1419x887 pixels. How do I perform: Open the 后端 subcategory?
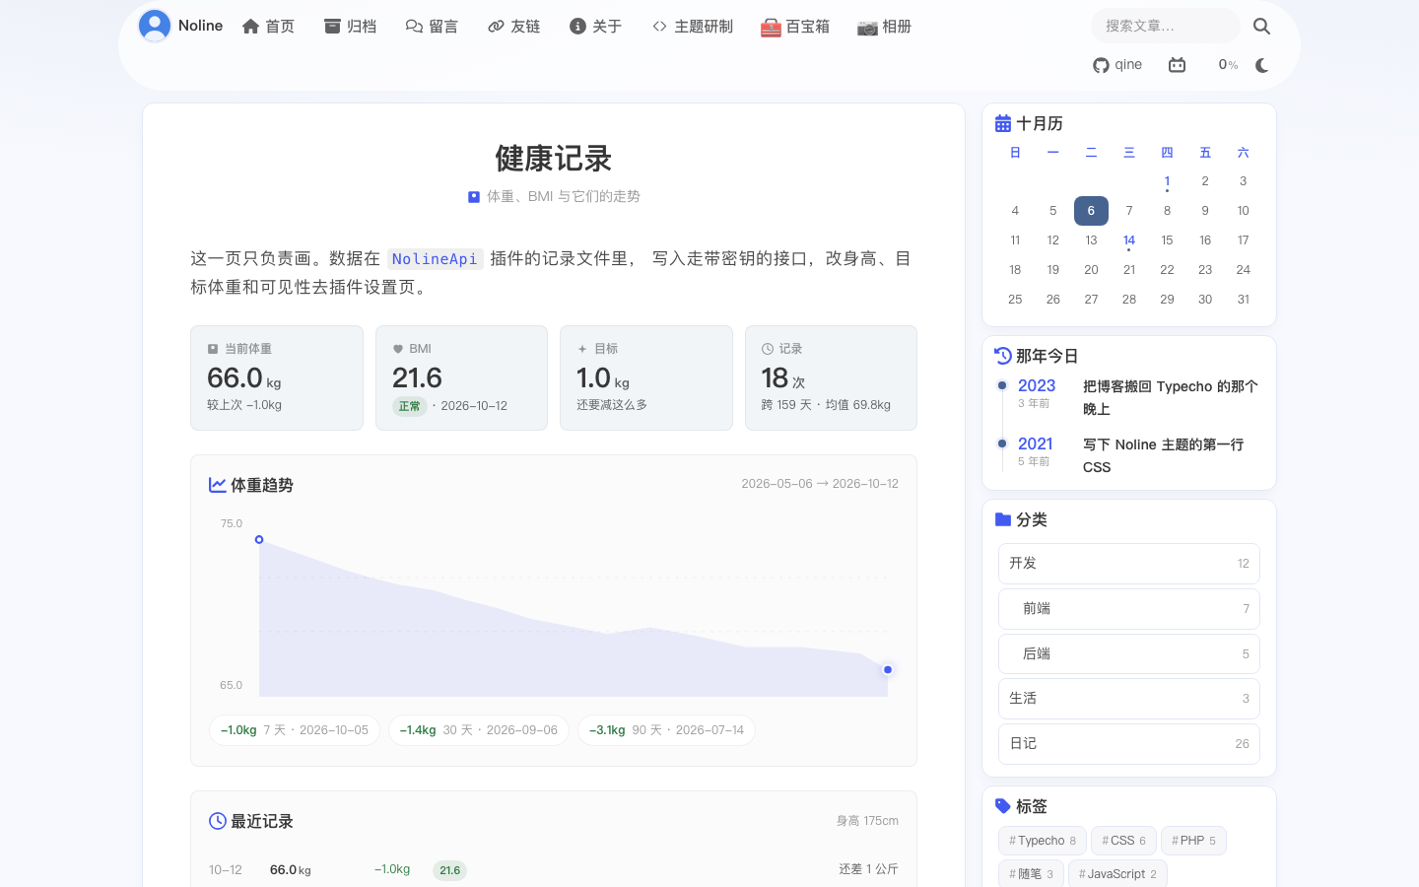tap(1129, 654)
